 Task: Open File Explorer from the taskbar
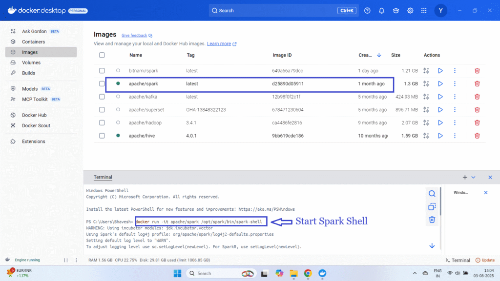[293, 273]
